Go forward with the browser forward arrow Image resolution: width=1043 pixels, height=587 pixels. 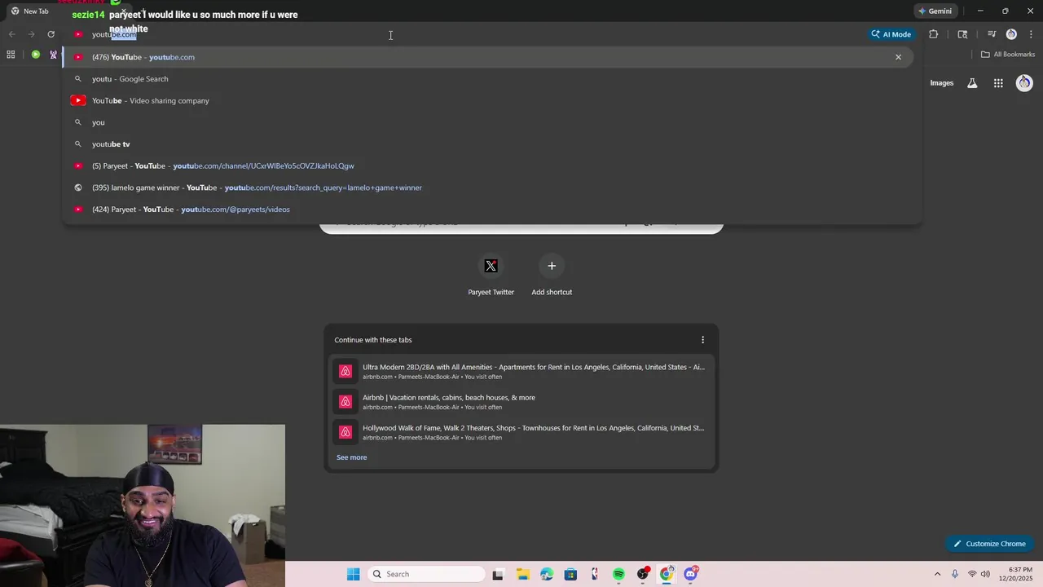tap(31, 34)
